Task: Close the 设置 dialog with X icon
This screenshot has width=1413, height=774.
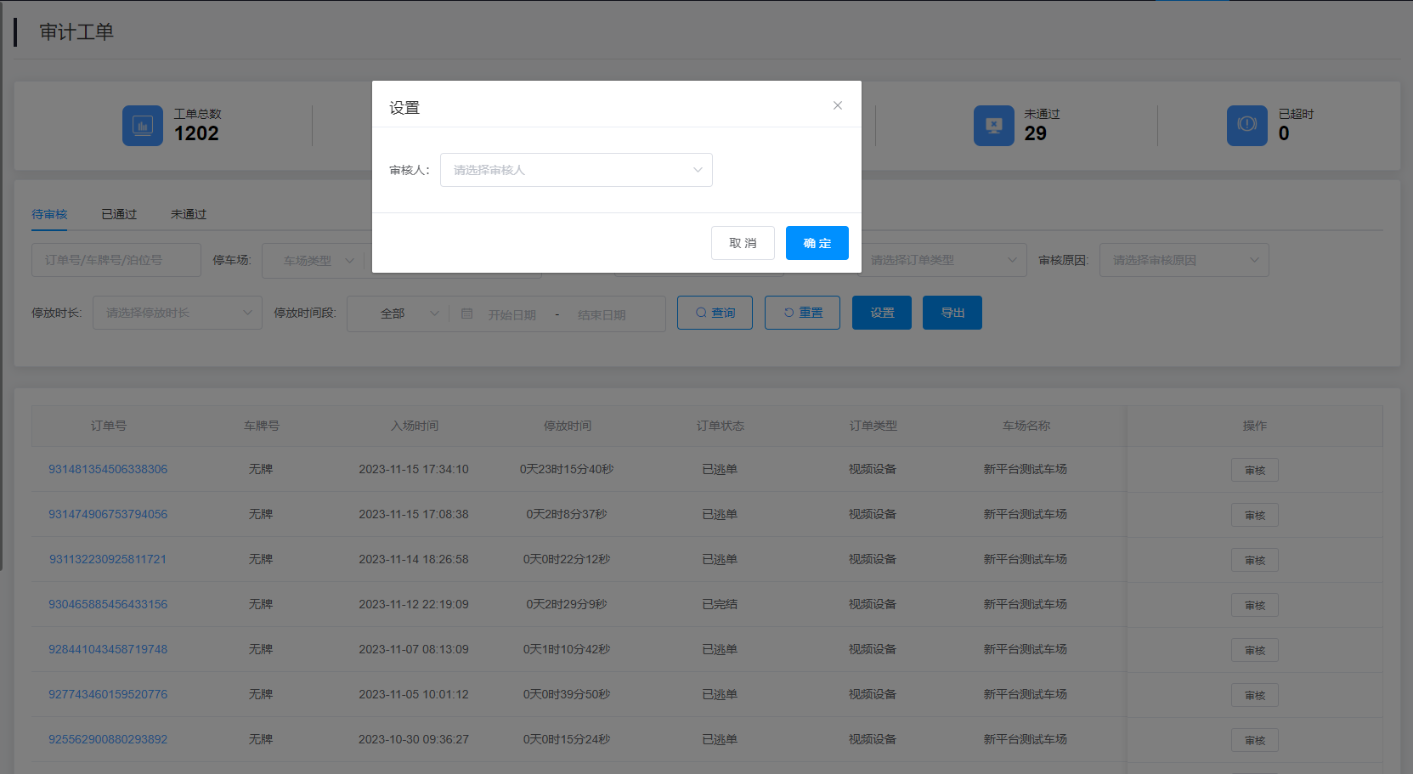Action: point(837,105)
